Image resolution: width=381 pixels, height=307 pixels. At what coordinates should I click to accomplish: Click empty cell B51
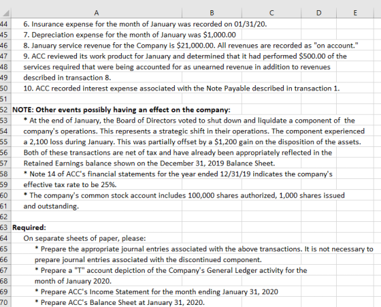pos(212,99)
